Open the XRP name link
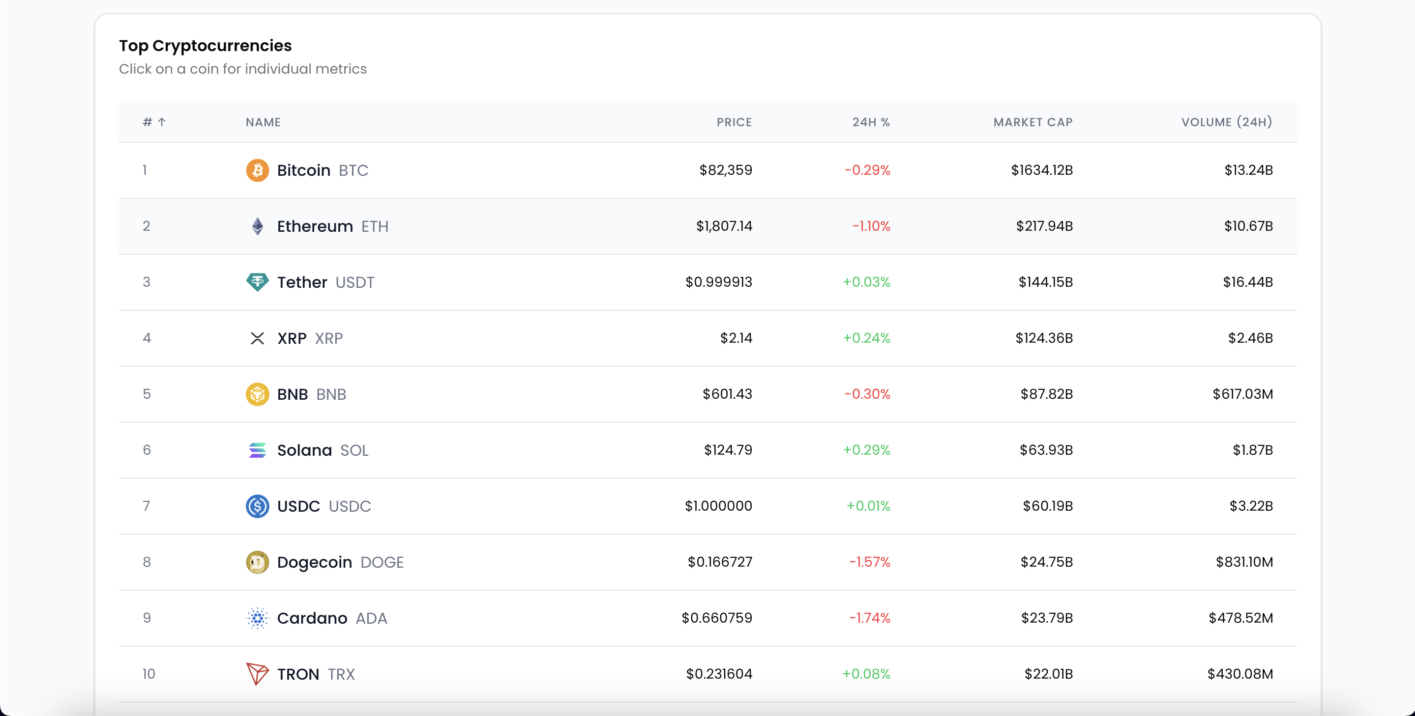 292,338
